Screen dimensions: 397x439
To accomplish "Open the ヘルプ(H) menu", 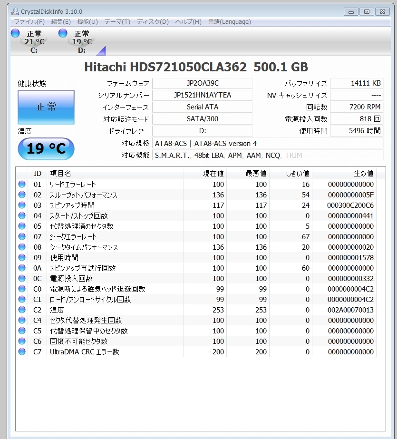I will click(x=188, y=22).
